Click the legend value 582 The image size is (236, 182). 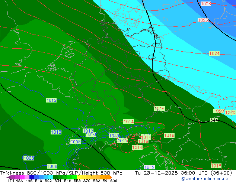[x=96, y=181]
